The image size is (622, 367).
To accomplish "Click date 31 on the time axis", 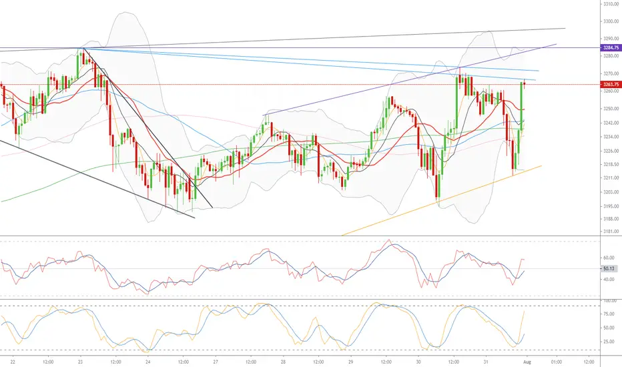I will coord(486,362).
